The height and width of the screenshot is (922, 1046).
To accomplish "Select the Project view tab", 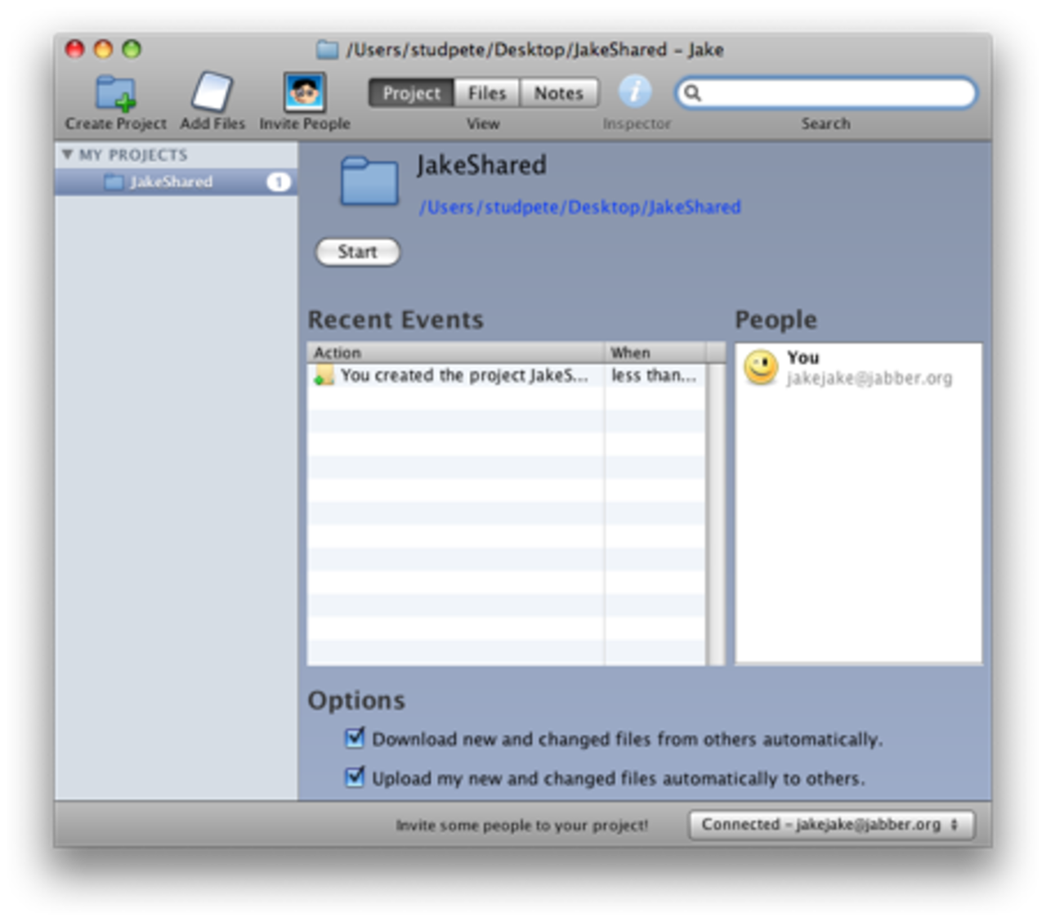I will 411,93.
